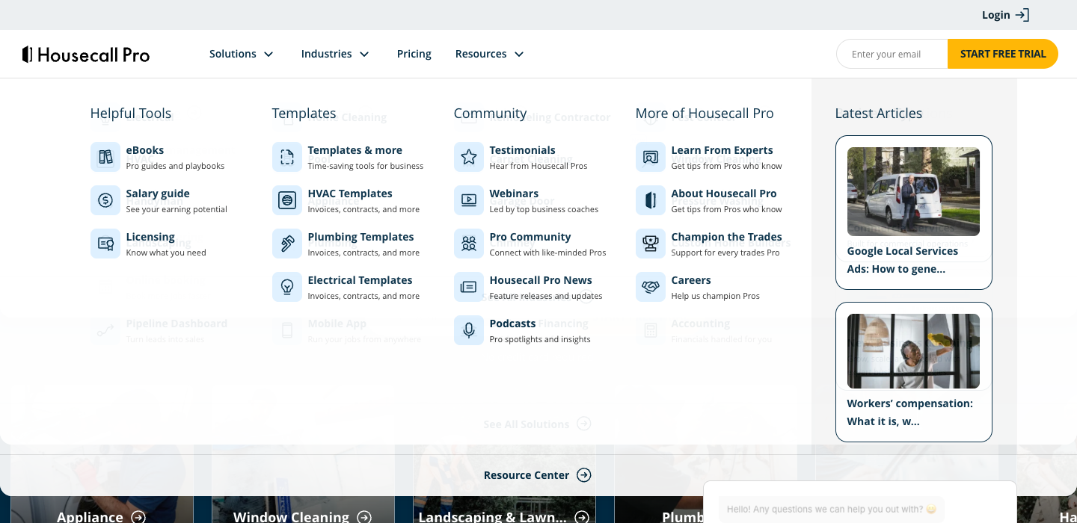Click the Templates & more icon
The width and height of the screenshot is (1077, 523).
pyautogui.click(x=287, y=157)
